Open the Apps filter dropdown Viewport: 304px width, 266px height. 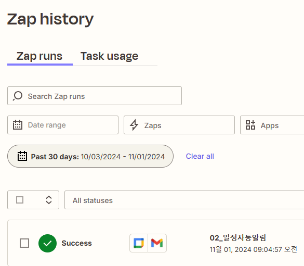click(x=272, y=125)
